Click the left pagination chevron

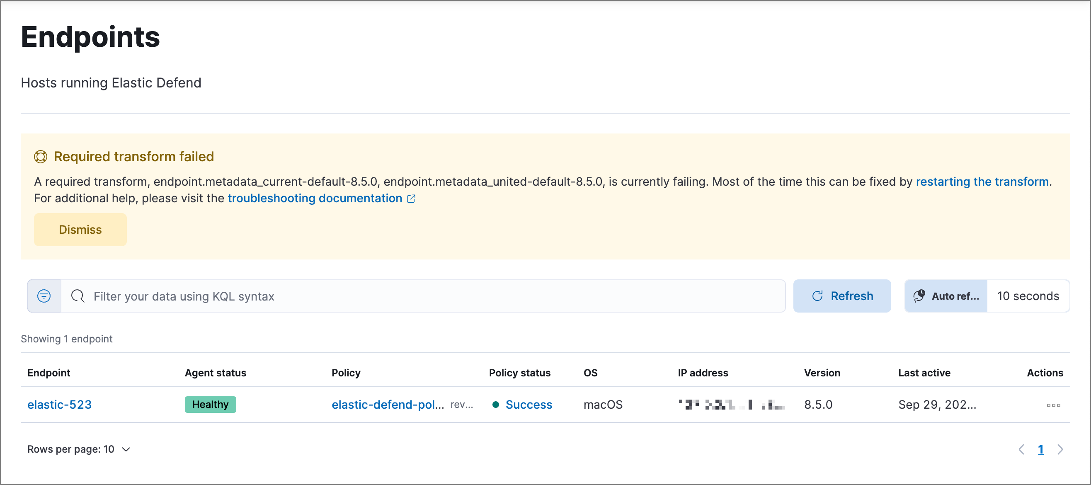coord(1022,449)
